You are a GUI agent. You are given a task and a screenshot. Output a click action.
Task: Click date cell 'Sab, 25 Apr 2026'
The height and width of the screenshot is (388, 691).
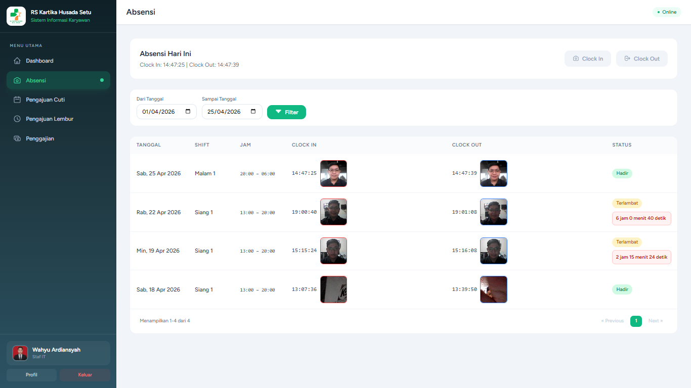[158, 173]
